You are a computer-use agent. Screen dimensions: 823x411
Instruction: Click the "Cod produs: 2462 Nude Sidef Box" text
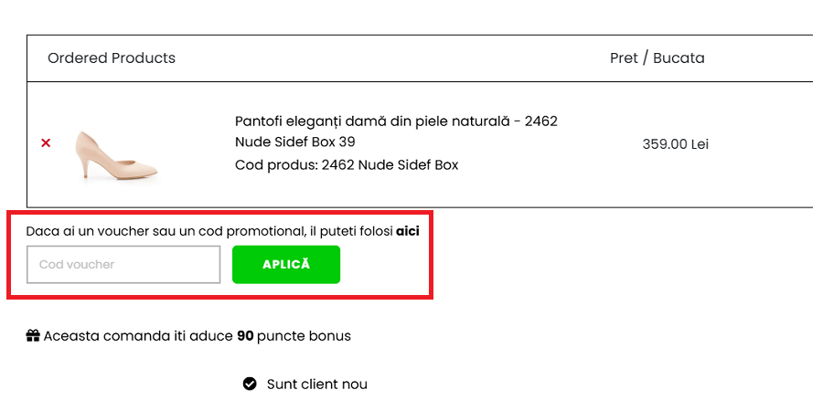[x=347, y=165]
